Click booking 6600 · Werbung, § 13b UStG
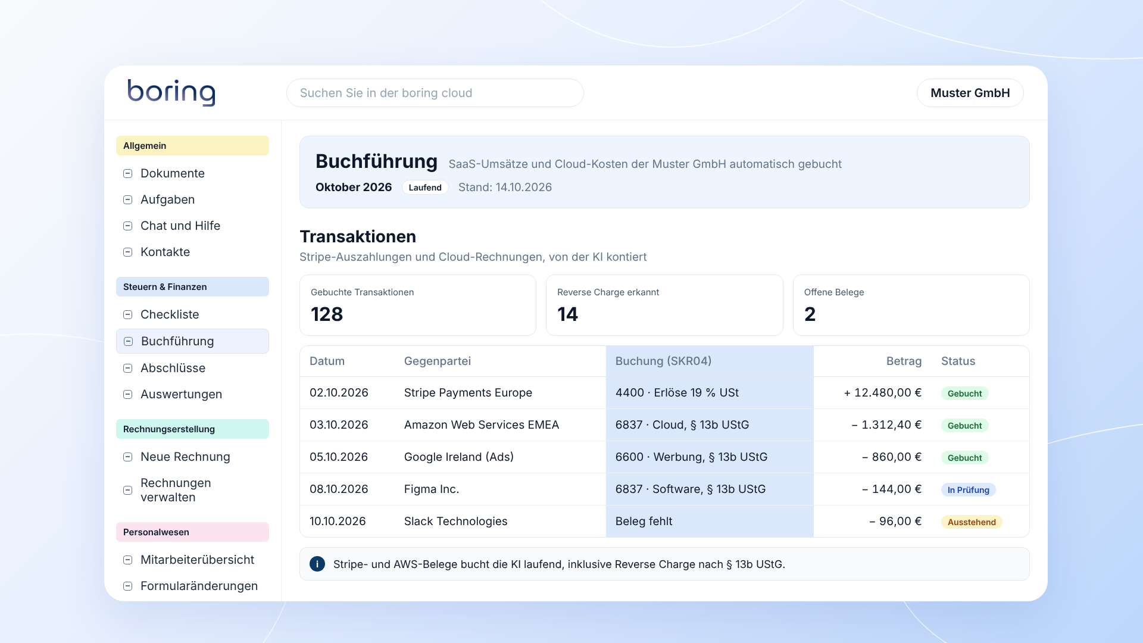1143x643 pixels. pos(691,457)
